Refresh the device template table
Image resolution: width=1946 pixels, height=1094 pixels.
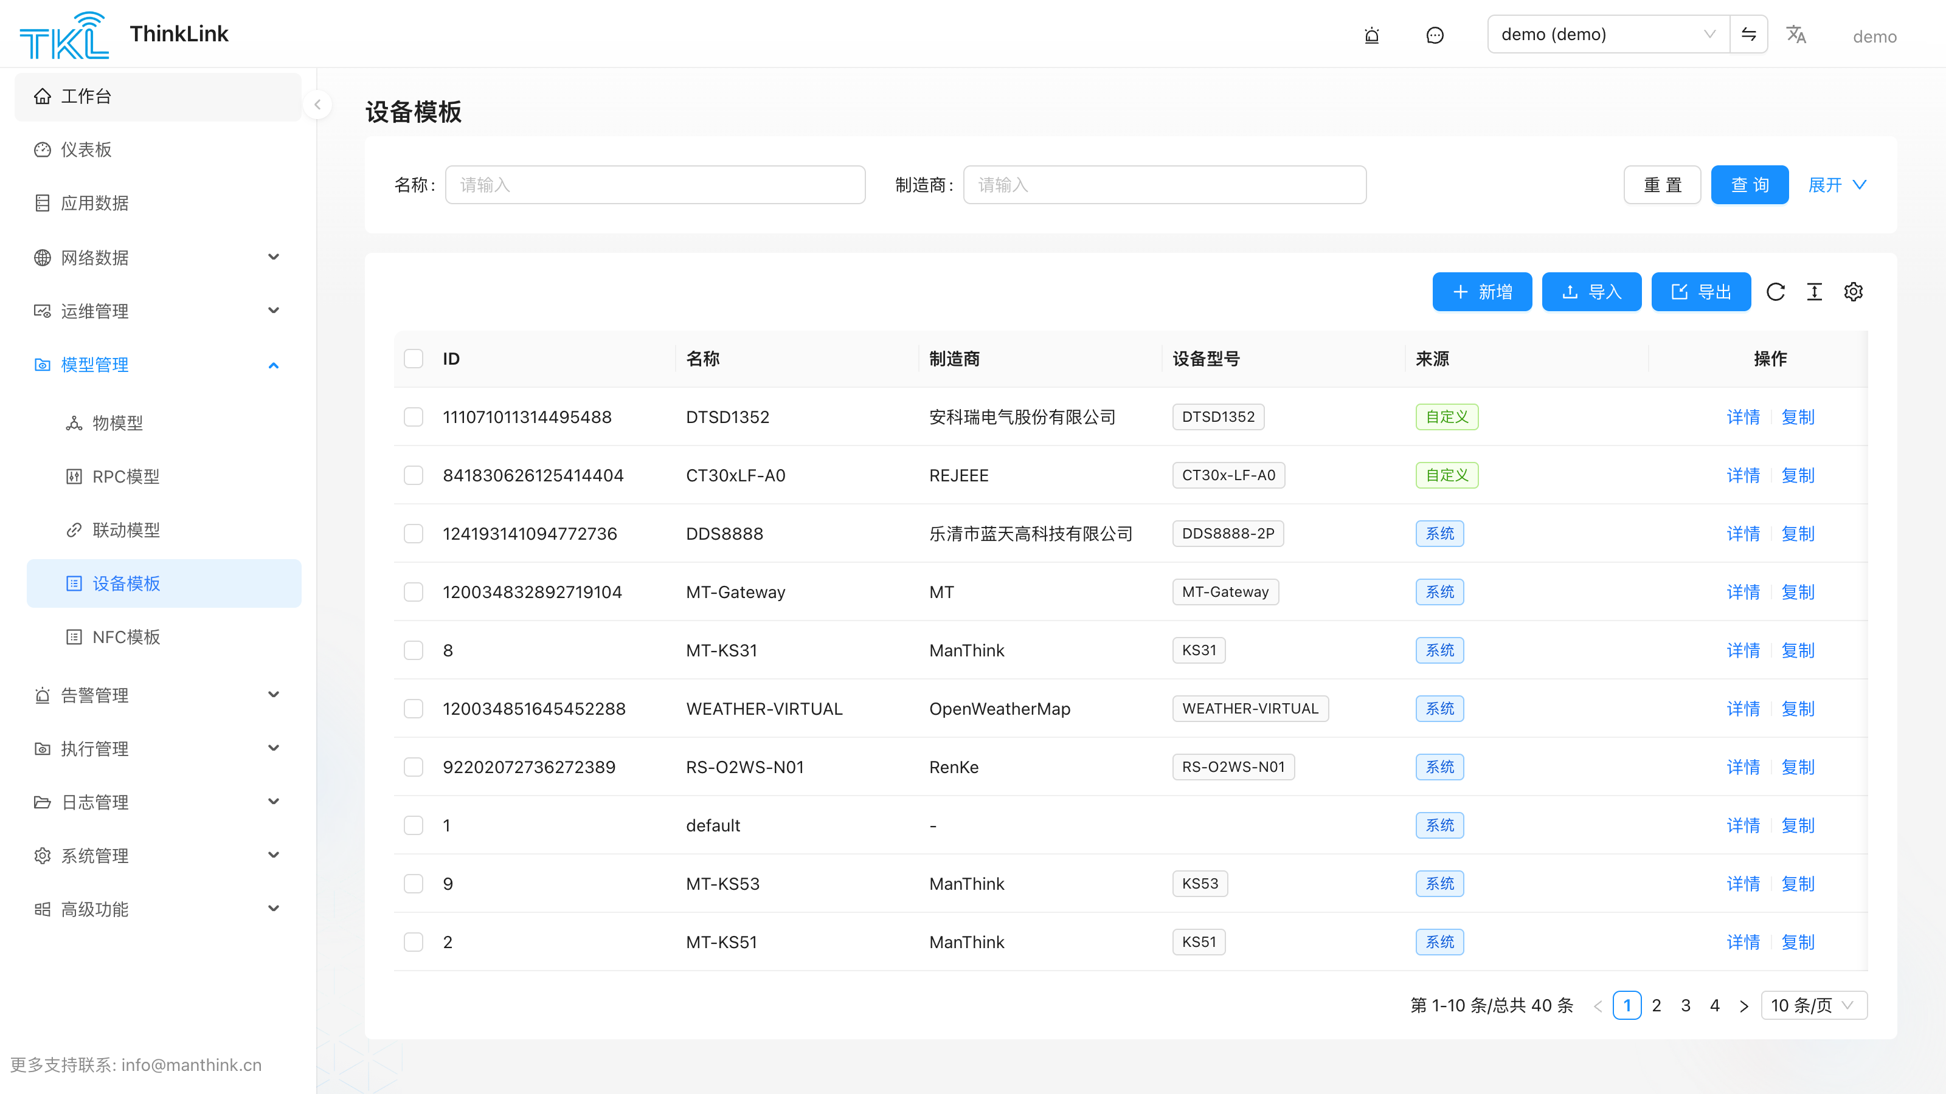pos(1775,292)
